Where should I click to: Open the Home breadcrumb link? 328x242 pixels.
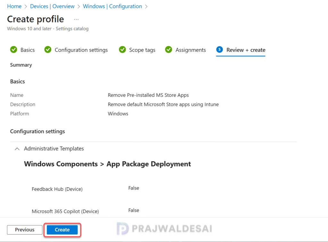pos(14,6)
